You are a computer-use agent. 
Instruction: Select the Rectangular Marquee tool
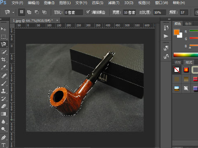click(3, 37)
